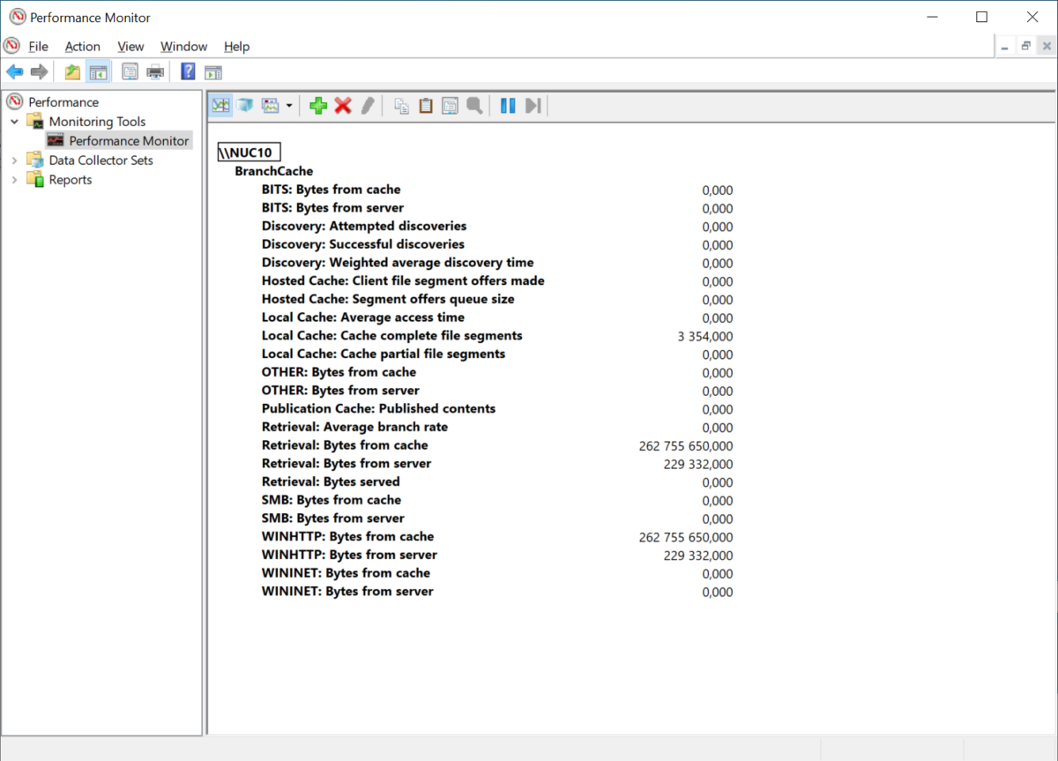The width and height of the screenshot is (1058, 761).
Task: Expand the Data Collector Sets node
Action: click(14, 160)
